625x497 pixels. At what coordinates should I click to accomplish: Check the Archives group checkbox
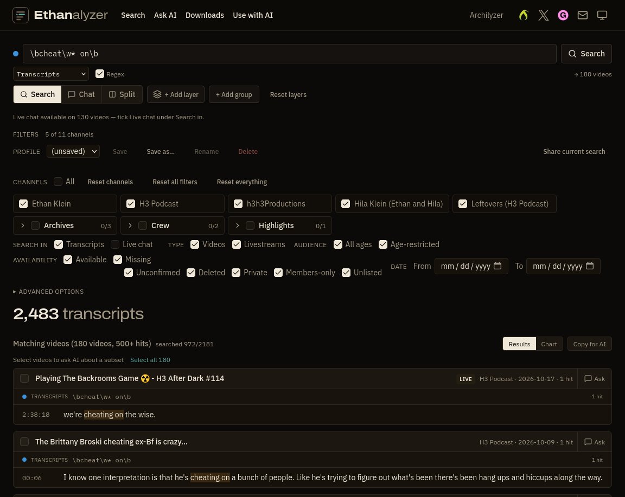pyautogui.click(x=35, y=225)
